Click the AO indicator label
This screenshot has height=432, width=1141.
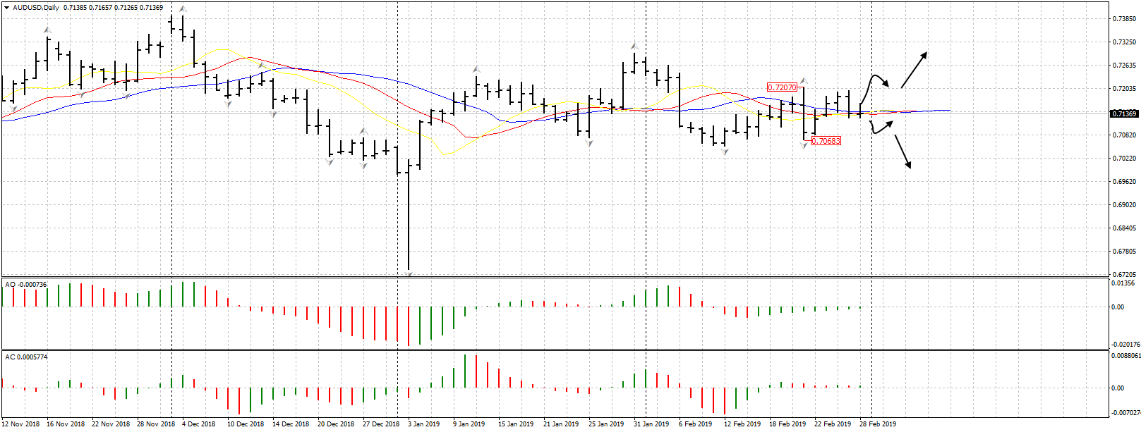[x=26, y=285]
